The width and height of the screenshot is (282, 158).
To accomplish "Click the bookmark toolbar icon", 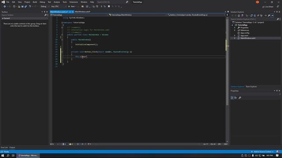I will (109, 7).
